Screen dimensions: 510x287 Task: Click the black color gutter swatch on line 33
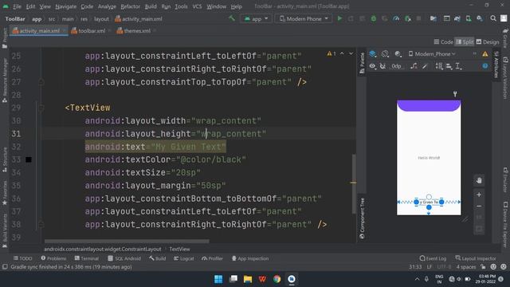(29, 159)
